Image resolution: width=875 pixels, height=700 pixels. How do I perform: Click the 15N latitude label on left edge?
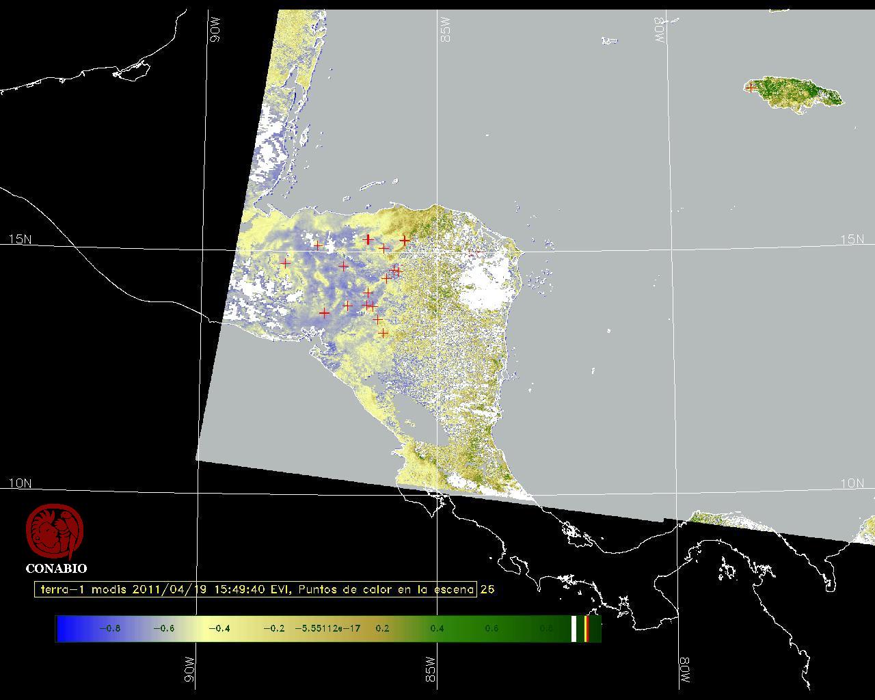click(x=20, y=239)
